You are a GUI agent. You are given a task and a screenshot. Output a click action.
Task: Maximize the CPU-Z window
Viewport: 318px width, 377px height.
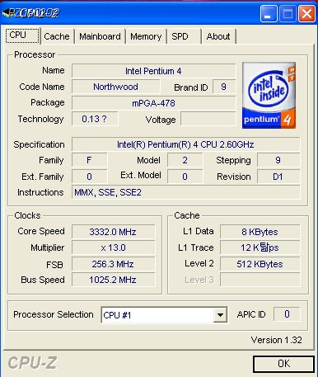pos(288,13)
